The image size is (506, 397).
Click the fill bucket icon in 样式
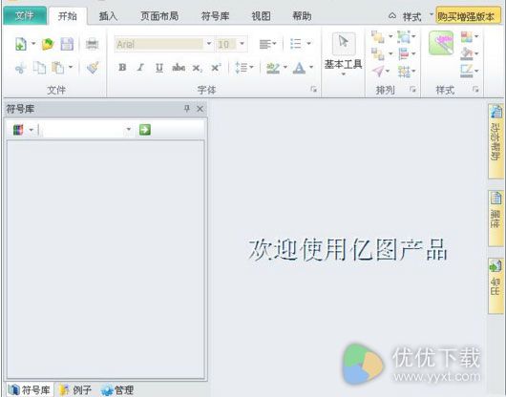[467, 53]
